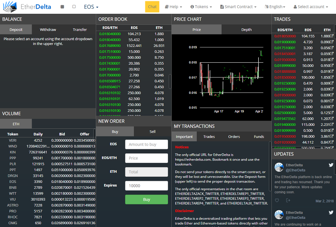Expand the Smart Contract dropdown
Viewport: 336px width, 227px height.
pos(238,7)
